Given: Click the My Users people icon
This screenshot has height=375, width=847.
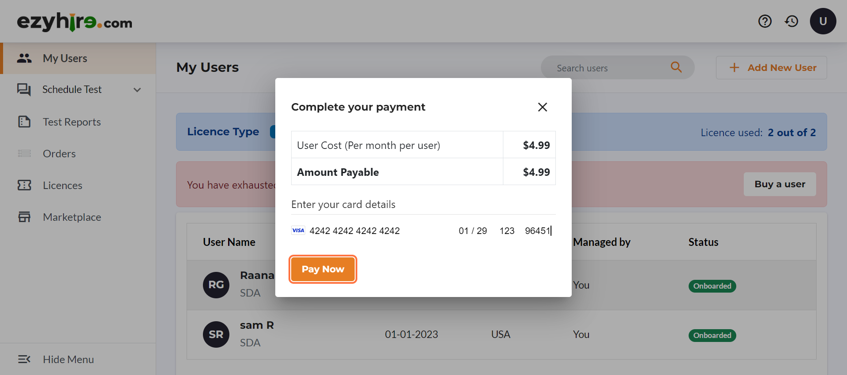Looking at the screenshot, I should coord(24,58).
